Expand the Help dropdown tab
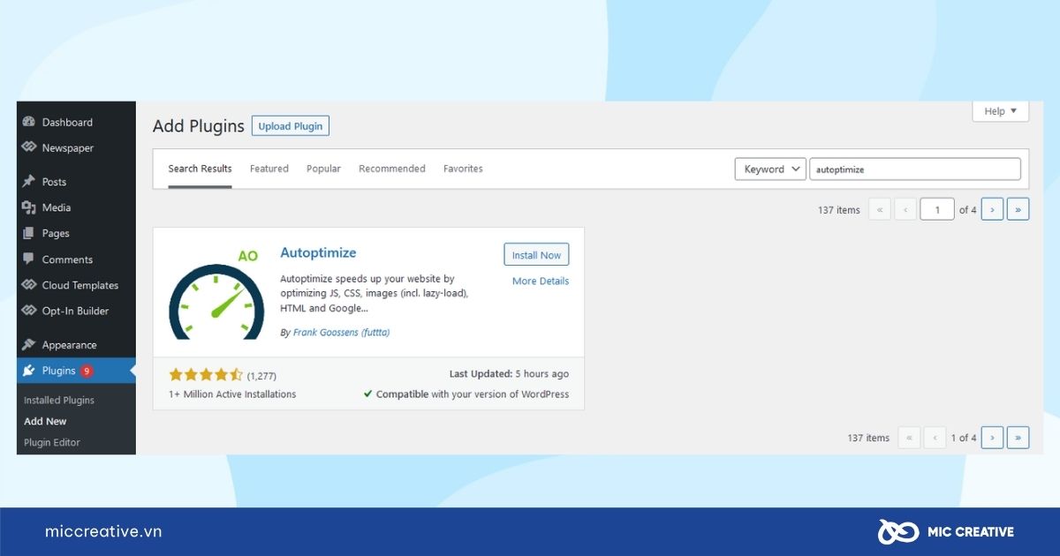This screenshot has width=1060, height=556. (x=1001, y=111)
